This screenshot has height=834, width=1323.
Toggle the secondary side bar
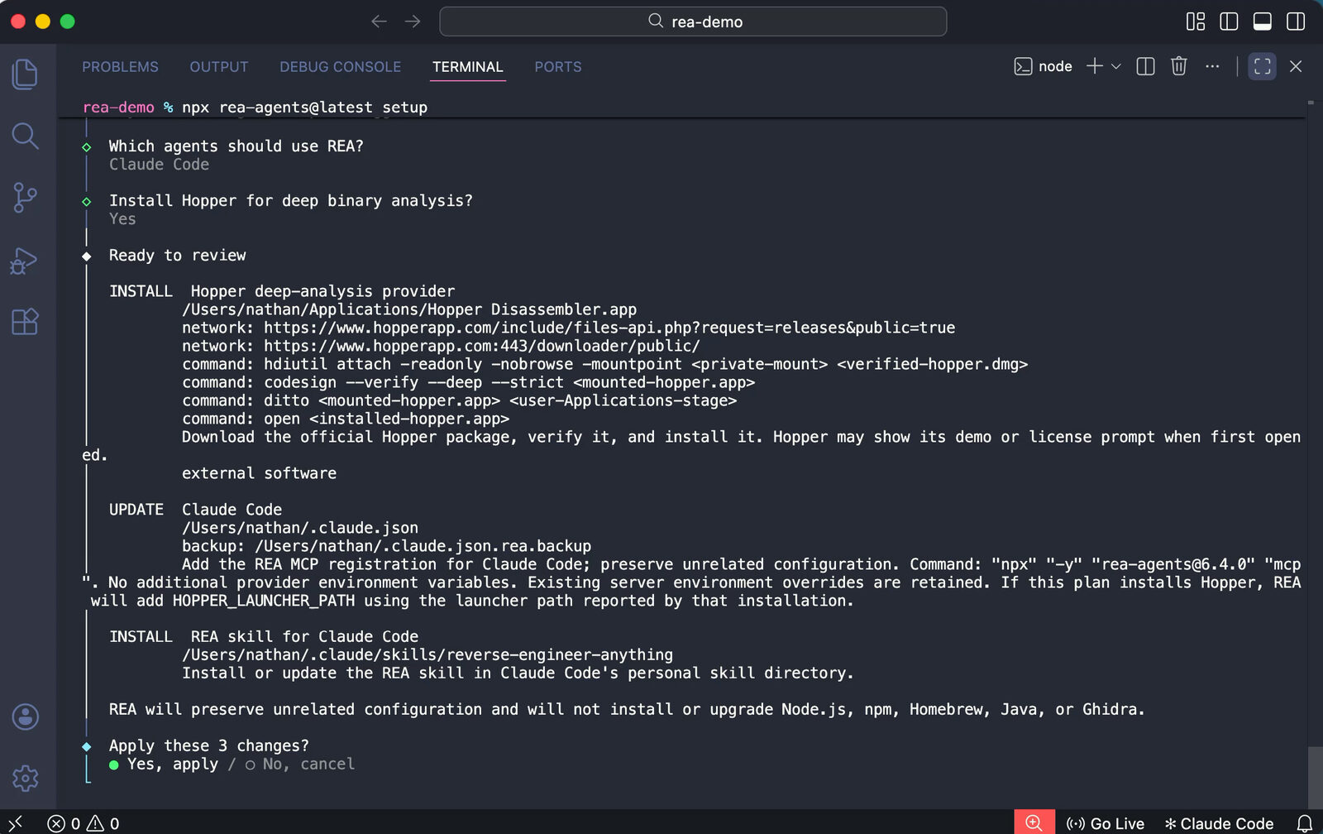[x=1296, y=22]
